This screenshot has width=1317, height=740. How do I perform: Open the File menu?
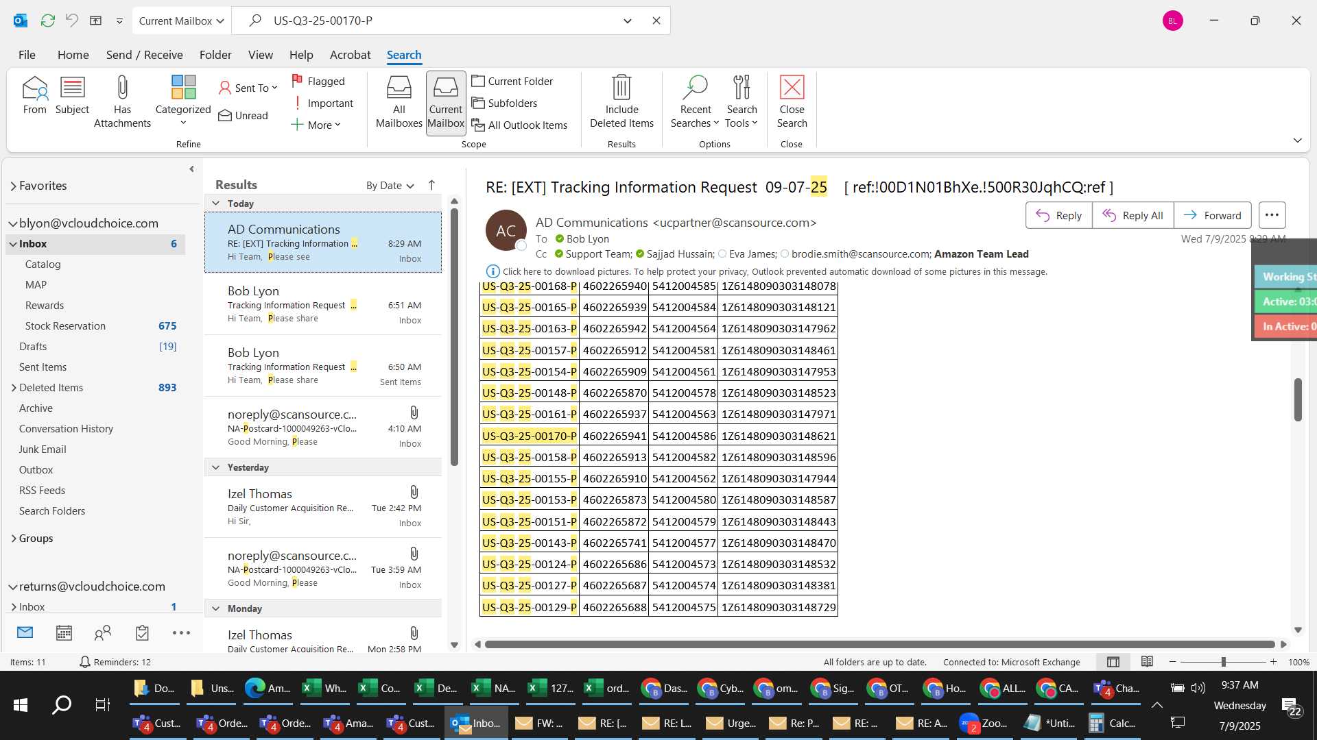[27, 55]
